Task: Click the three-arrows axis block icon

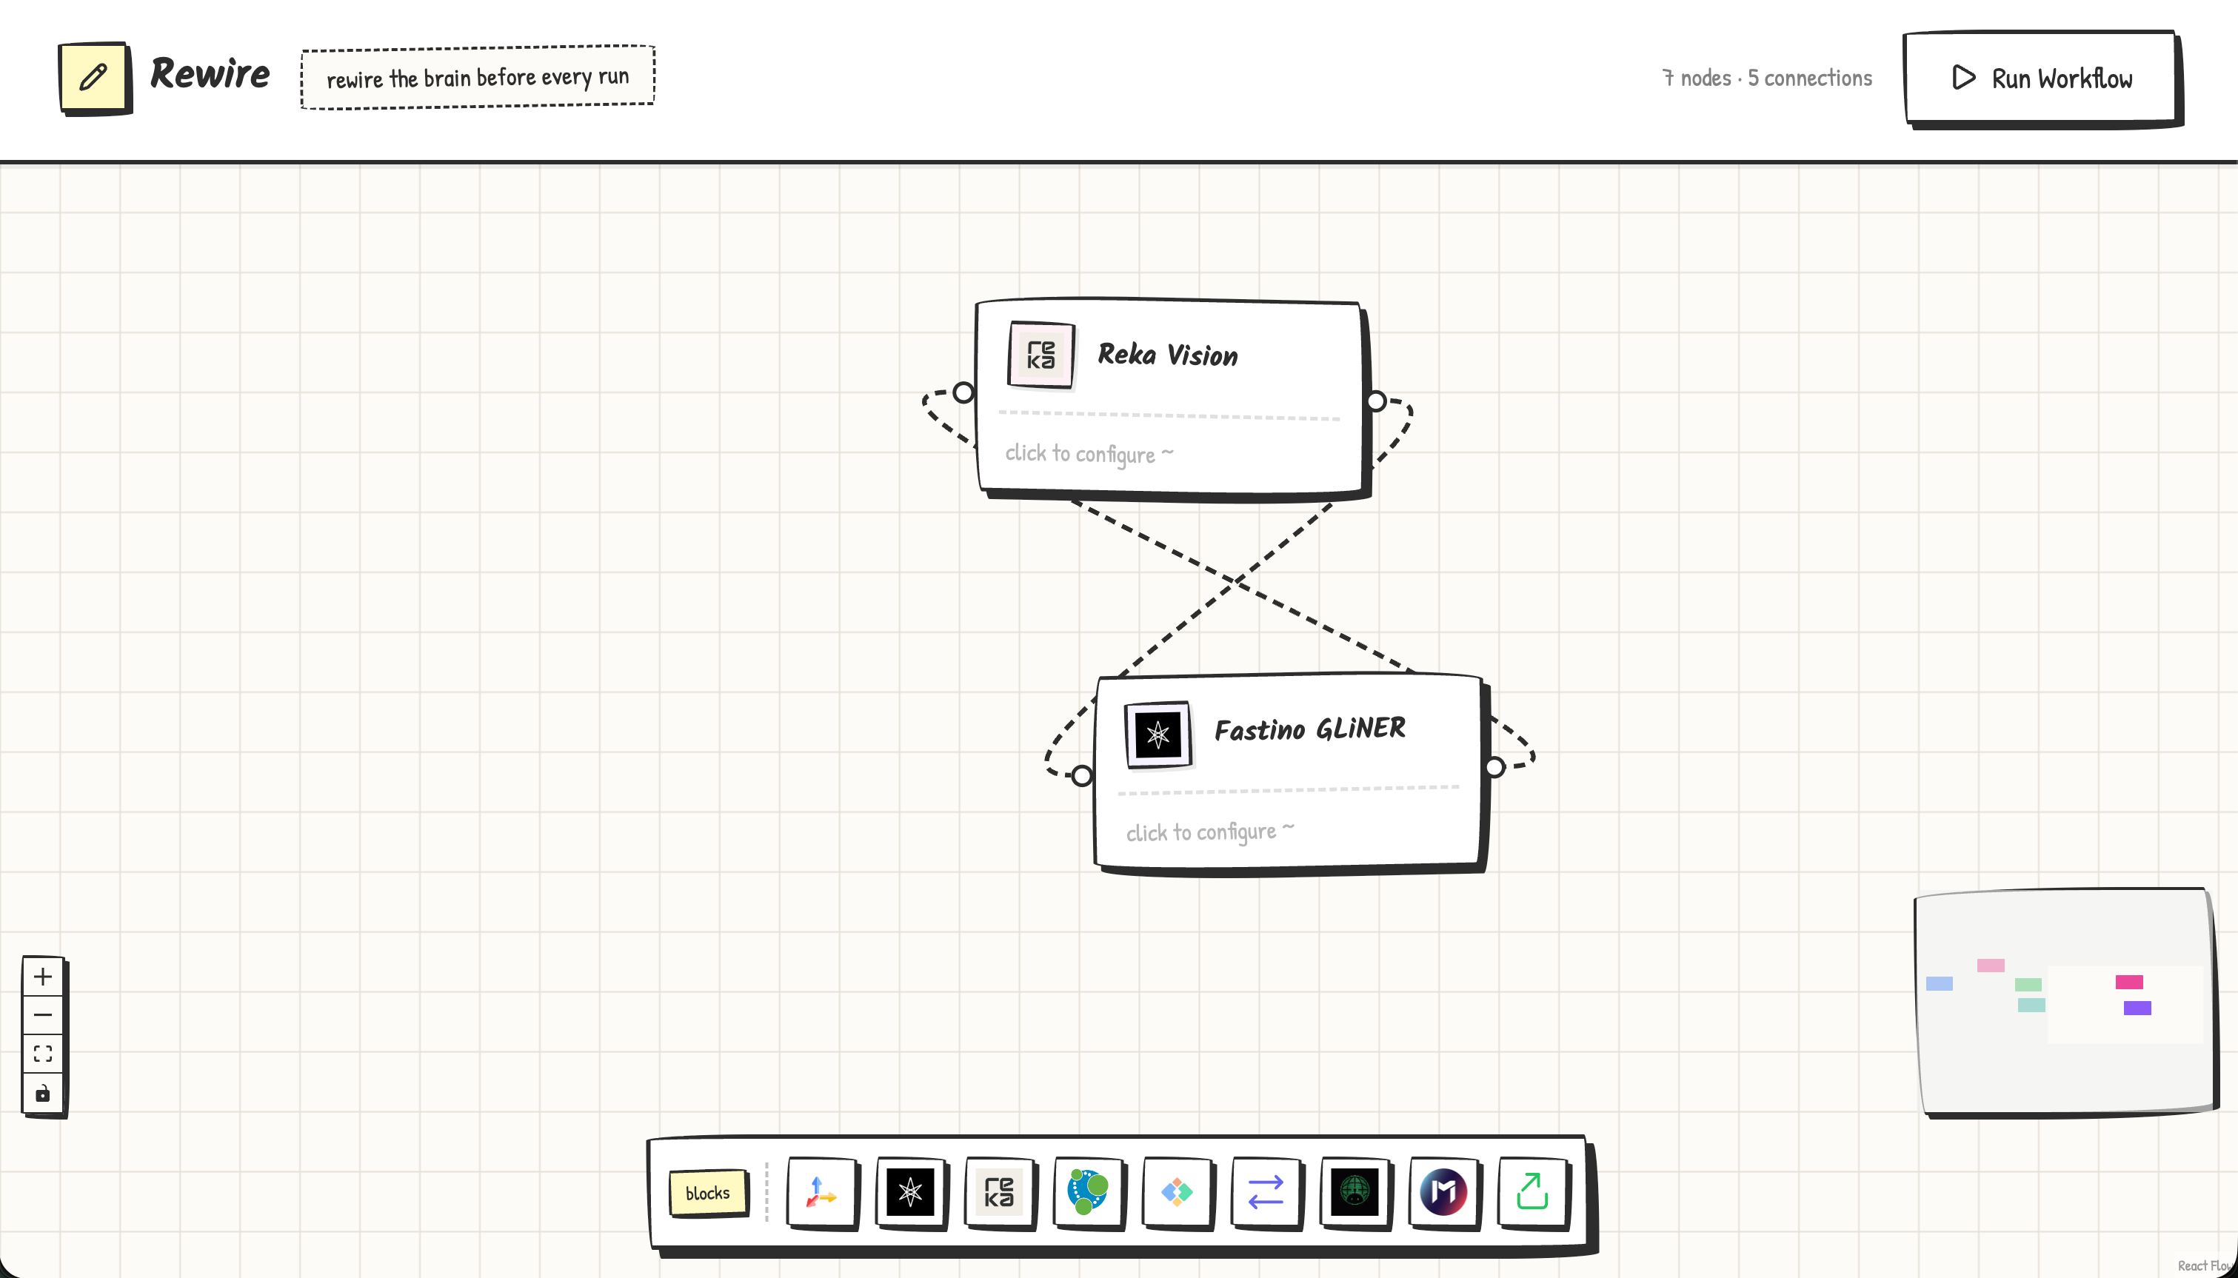Action: (x=821, y=1192)
